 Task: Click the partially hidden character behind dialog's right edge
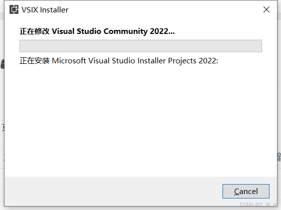279,157
